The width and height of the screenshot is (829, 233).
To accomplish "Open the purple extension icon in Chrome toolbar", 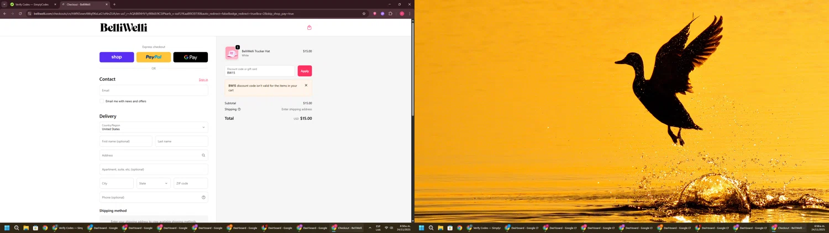I will [382, 13].
